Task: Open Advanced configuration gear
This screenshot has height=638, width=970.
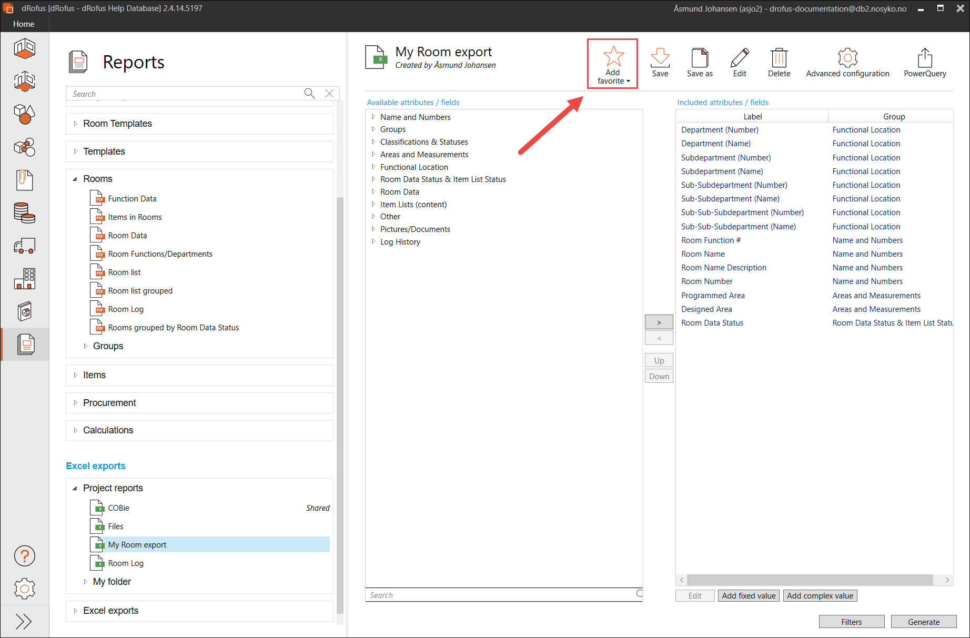Action: pyautogui.click(x=847, y=58)
